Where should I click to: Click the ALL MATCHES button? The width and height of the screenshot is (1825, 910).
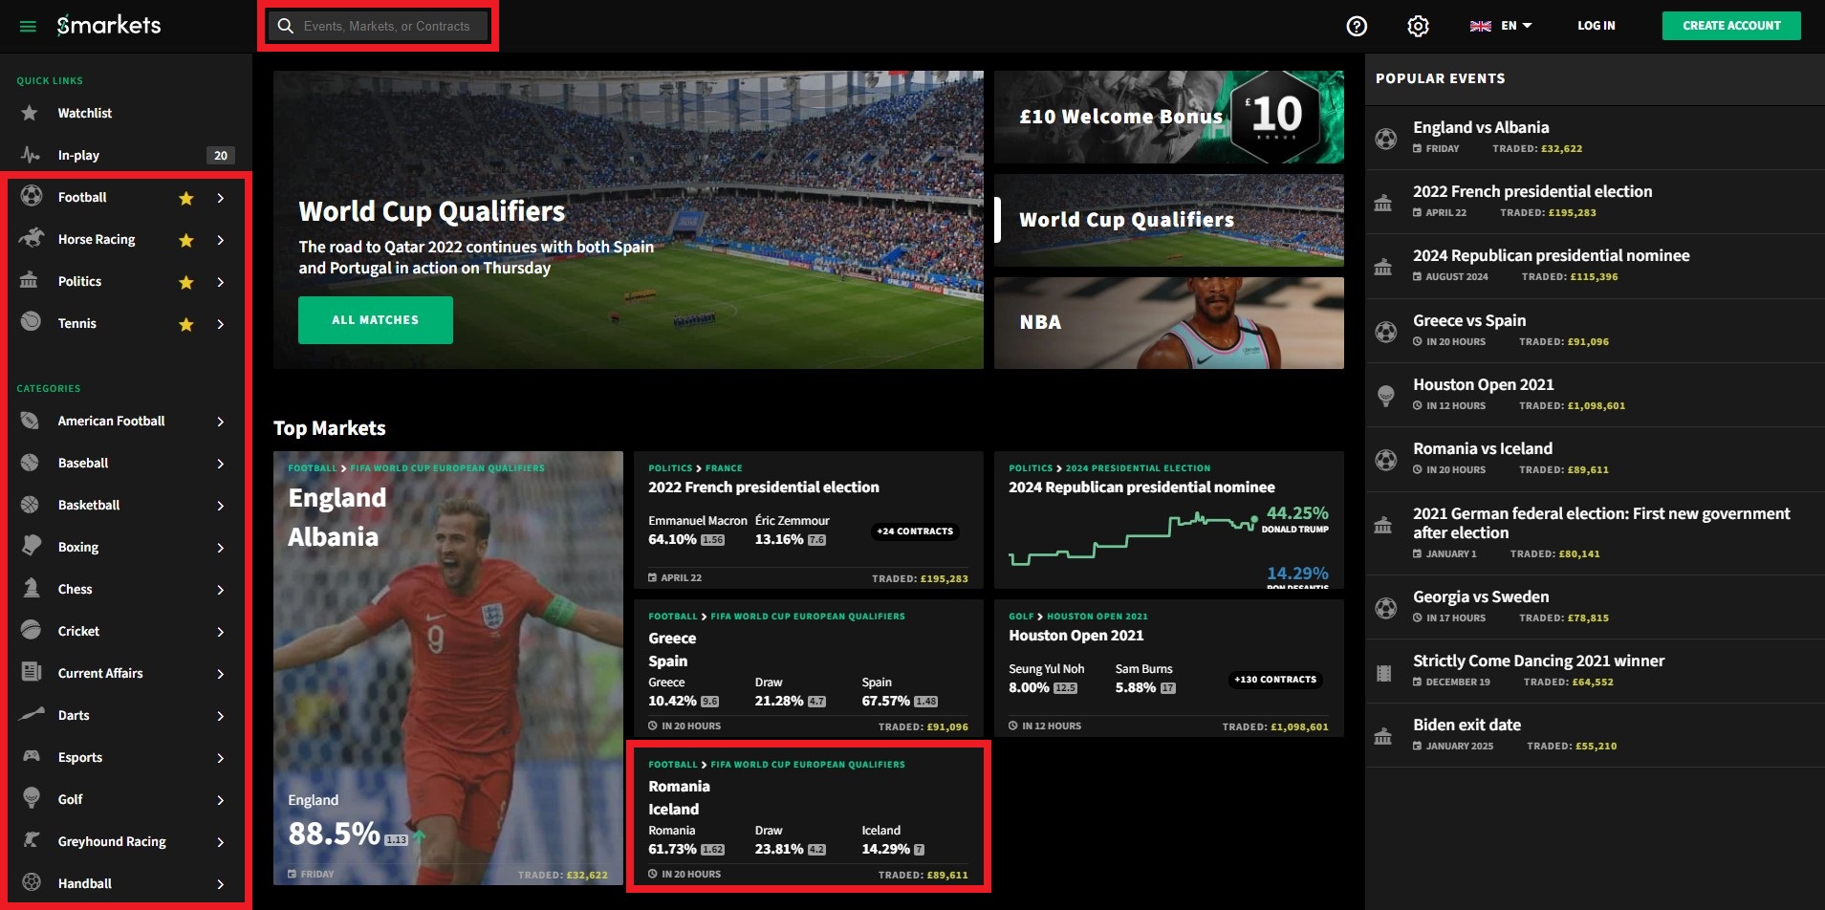coord(376,320)
